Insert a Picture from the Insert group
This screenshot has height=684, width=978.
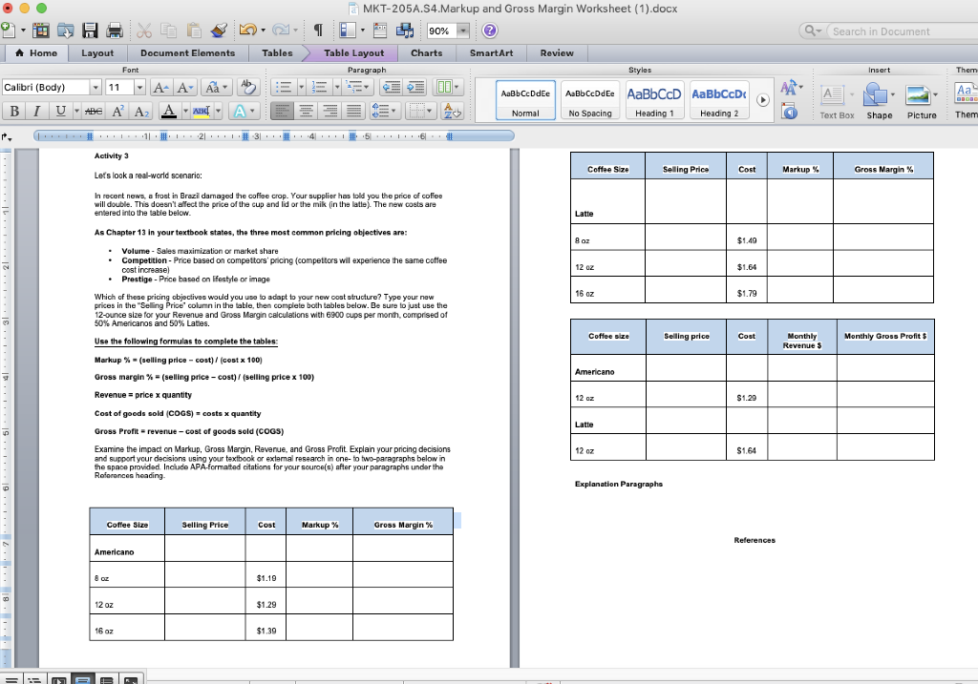click(921, 99)
